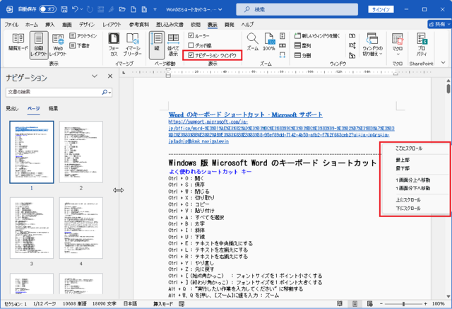Click the Save icon in title bar

pos(64,9)
